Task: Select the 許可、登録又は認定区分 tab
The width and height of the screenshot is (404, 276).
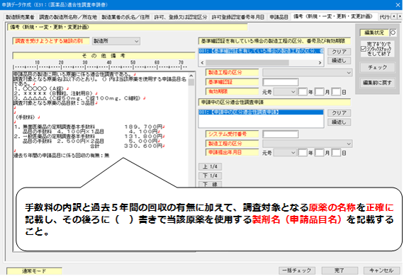Action: pos(180,17)
